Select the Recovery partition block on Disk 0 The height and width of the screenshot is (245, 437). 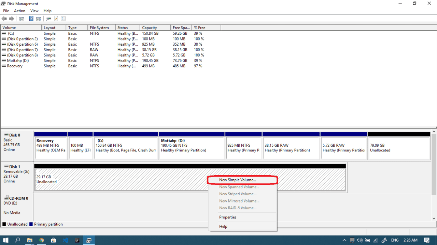51,146
